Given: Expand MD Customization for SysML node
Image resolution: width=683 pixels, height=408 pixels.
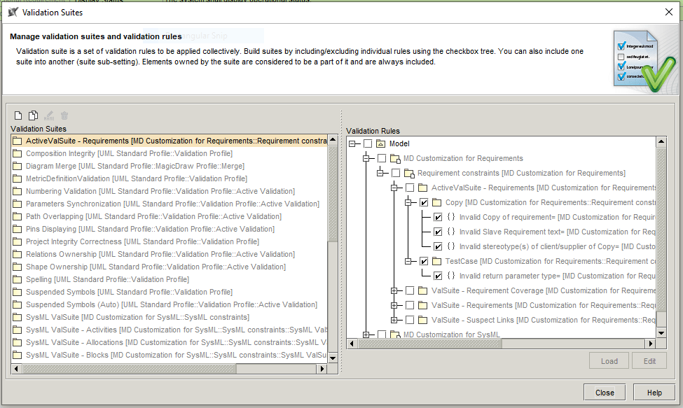Looking at the screenshot, I should (x=366, y=335).
